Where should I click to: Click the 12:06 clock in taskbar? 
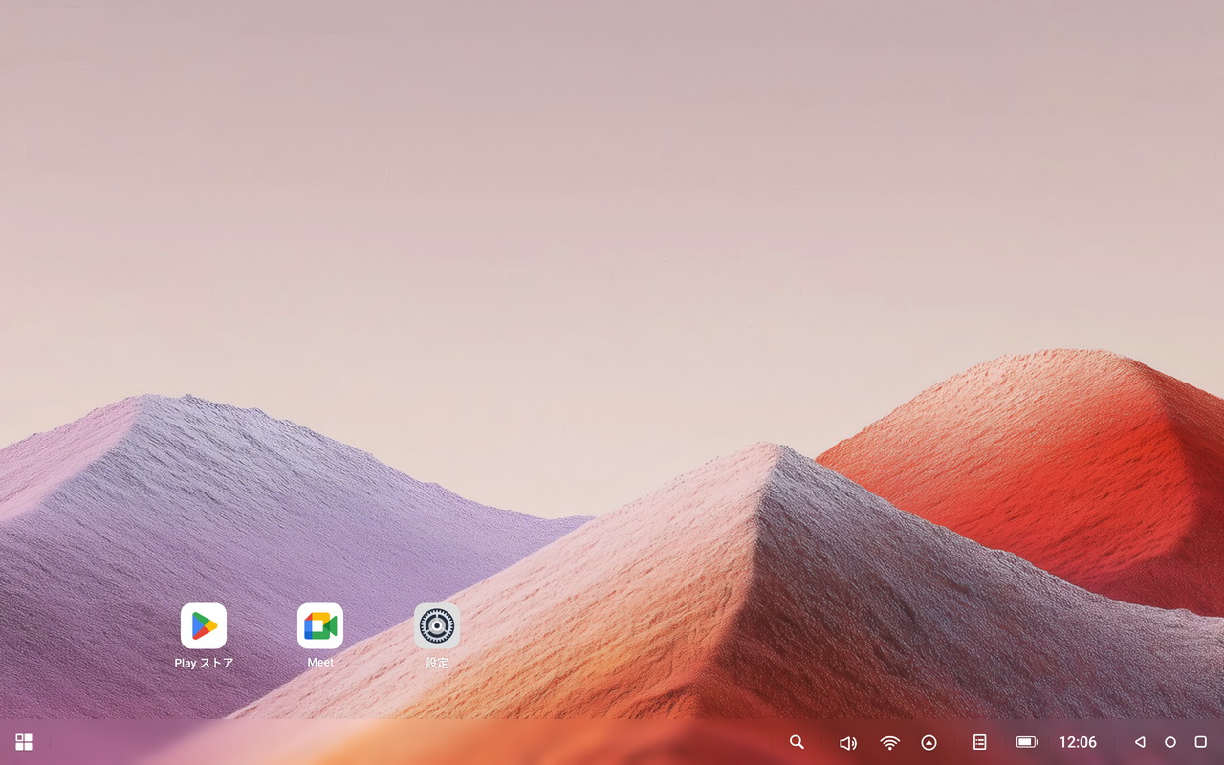(1078, 742)
